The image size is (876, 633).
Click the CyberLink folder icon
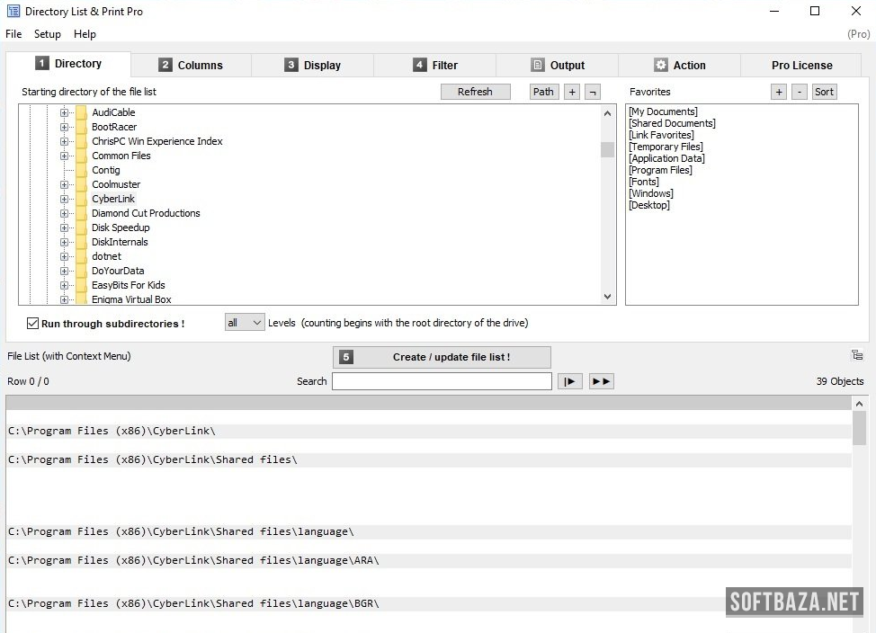(81, 199)
